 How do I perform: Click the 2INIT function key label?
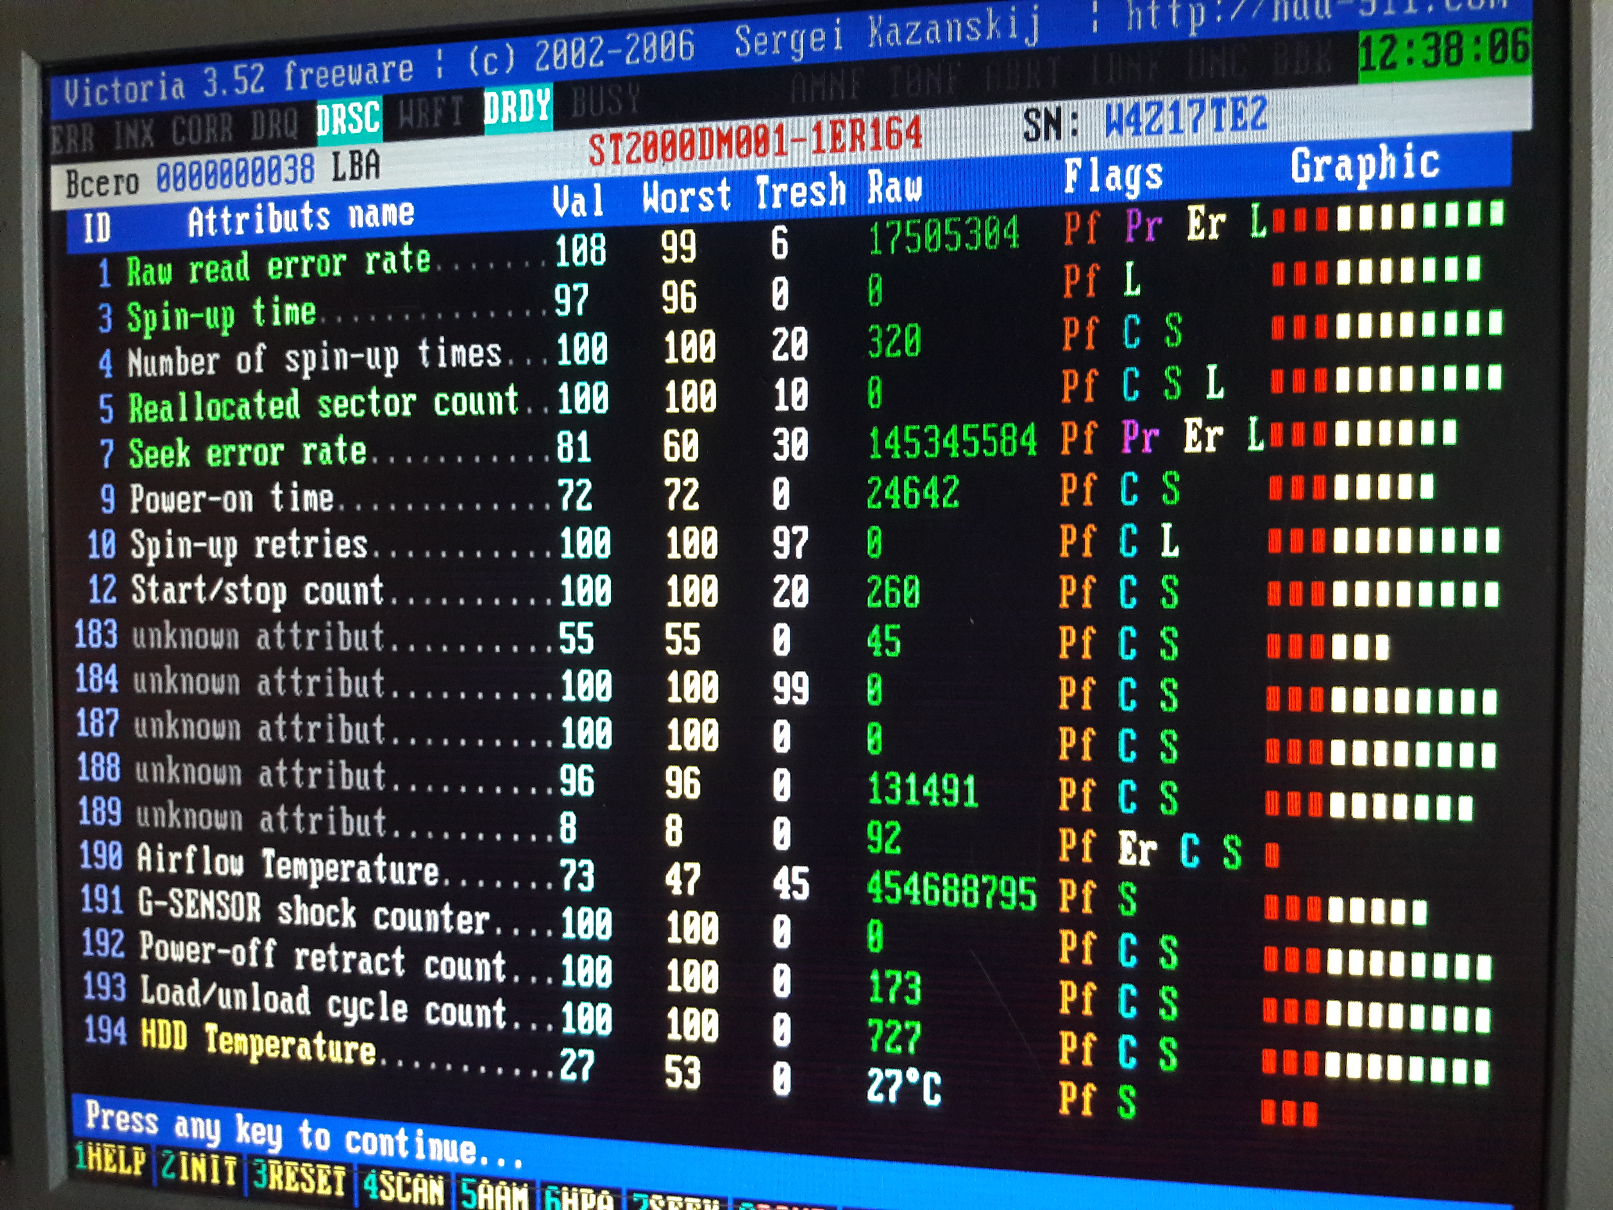(x=198, y=1169)
